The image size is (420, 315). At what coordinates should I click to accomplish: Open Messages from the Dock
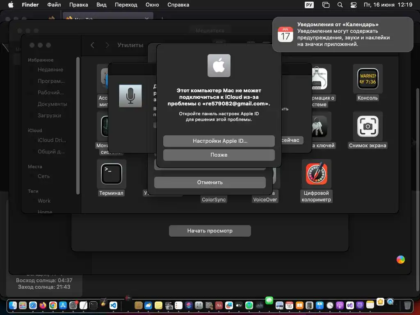pyautogui.click(x=269, y=300)
